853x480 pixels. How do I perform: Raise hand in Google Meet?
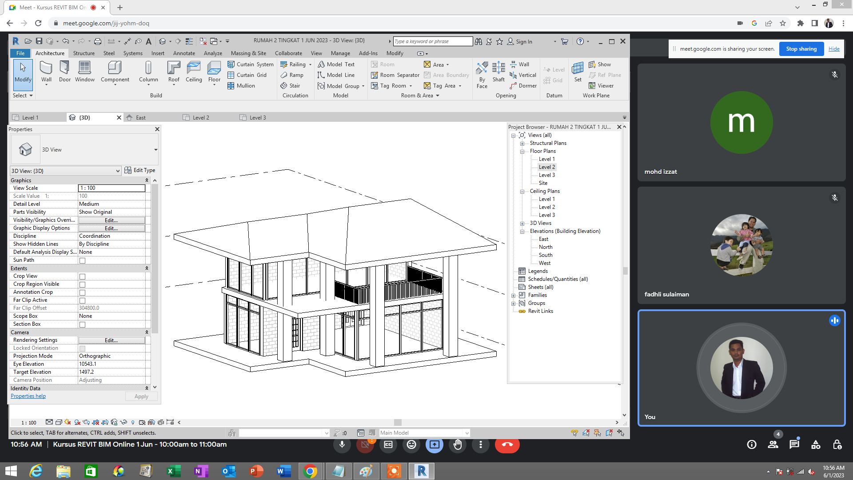coord(458,444)
